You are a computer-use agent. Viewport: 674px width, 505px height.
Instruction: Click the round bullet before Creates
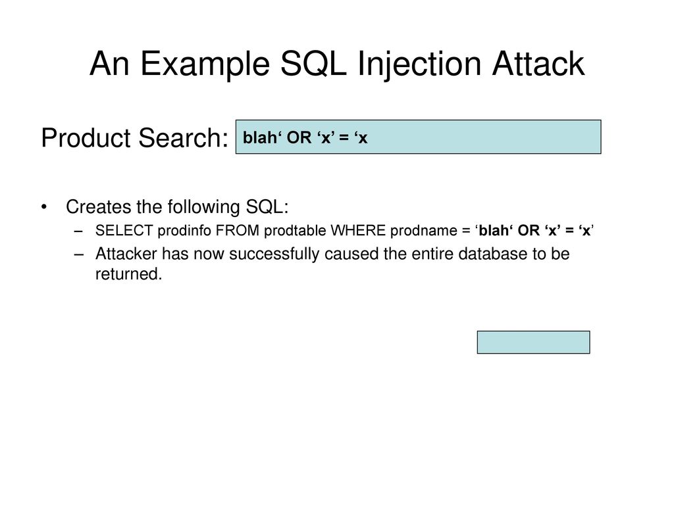[44, 207]
